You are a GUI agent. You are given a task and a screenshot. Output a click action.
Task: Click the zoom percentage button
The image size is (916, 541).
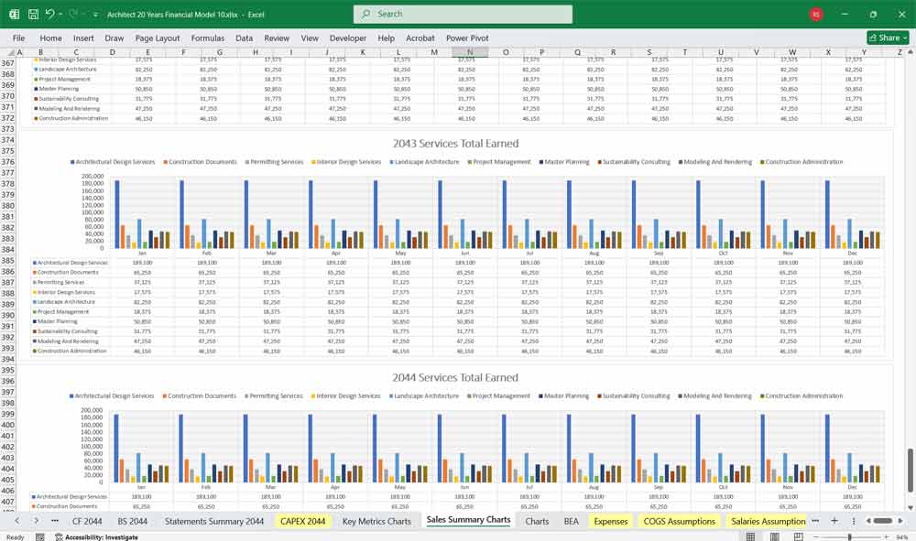pyautogui.click(x=901, y=536)
